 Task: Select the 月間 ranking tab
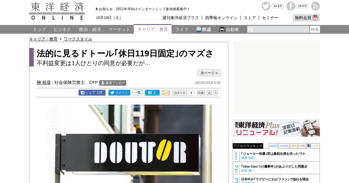point(302,146)
